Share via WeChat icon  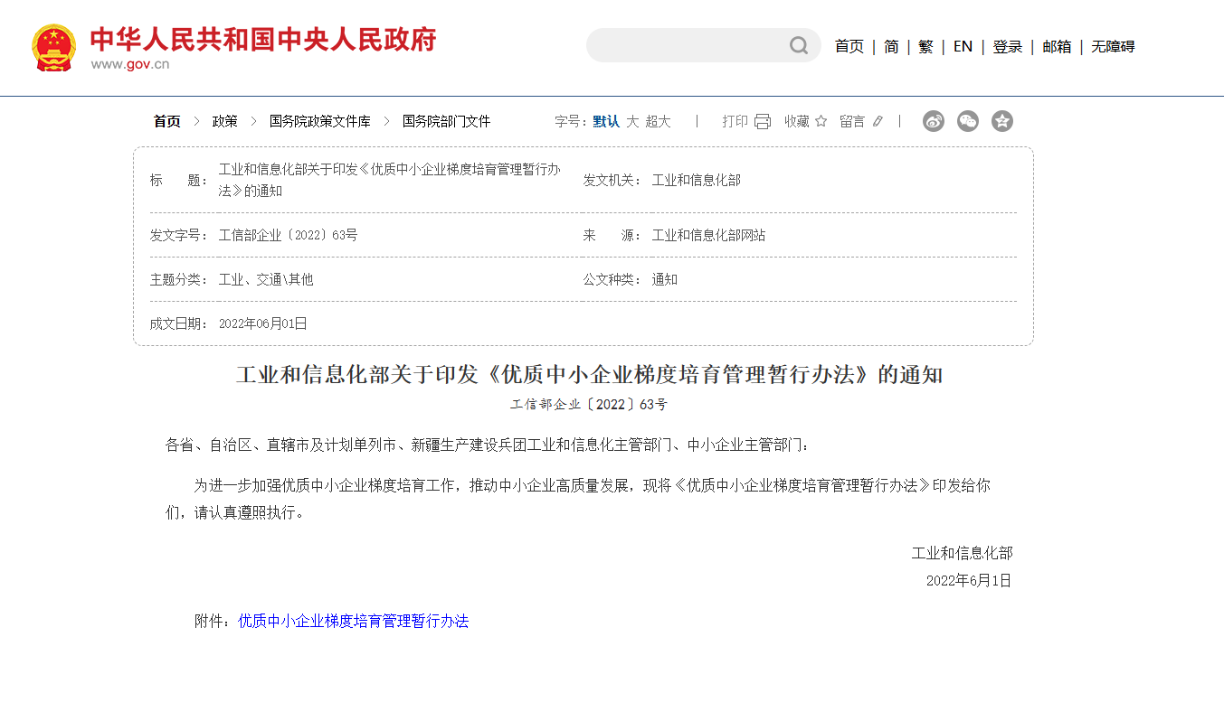pyautogui.click(x=968, y=121)
